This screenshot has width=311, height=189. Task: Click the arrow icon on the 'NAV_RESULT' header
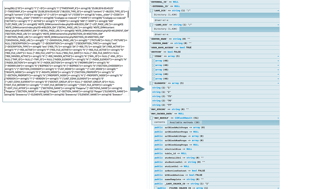coord(278,118)
